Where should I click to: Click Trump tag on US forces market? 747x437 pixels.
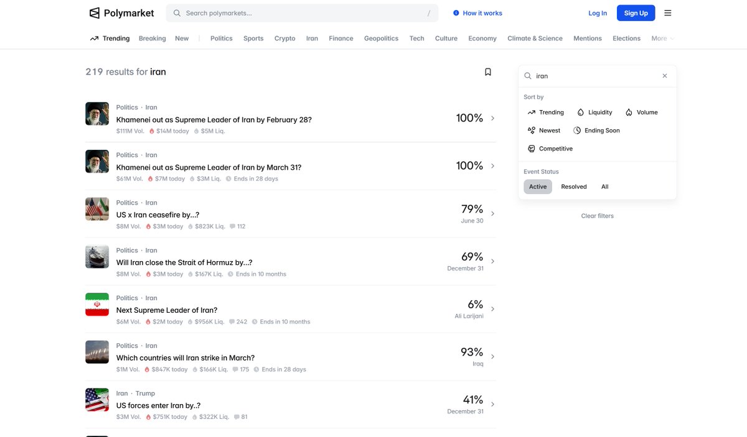145,393
